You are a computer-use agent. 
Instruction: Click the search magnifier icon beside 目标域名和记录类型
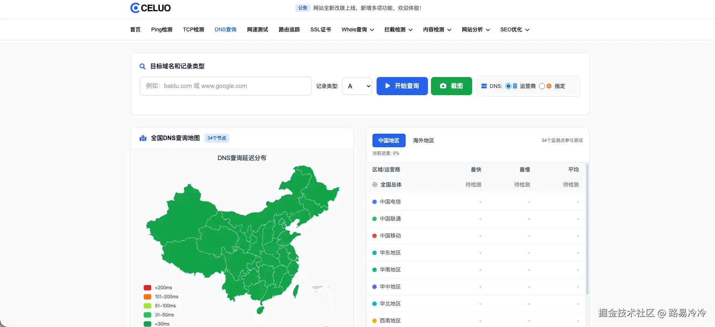coord(142,66)
